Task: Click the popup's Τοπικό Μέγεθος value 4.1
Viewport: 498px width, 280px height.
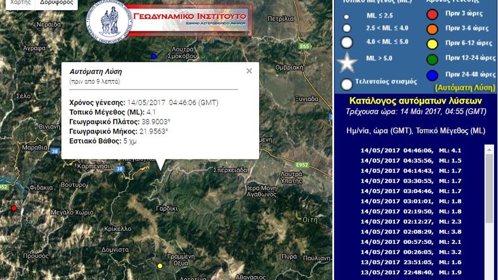Action: [x=151, y=112]
